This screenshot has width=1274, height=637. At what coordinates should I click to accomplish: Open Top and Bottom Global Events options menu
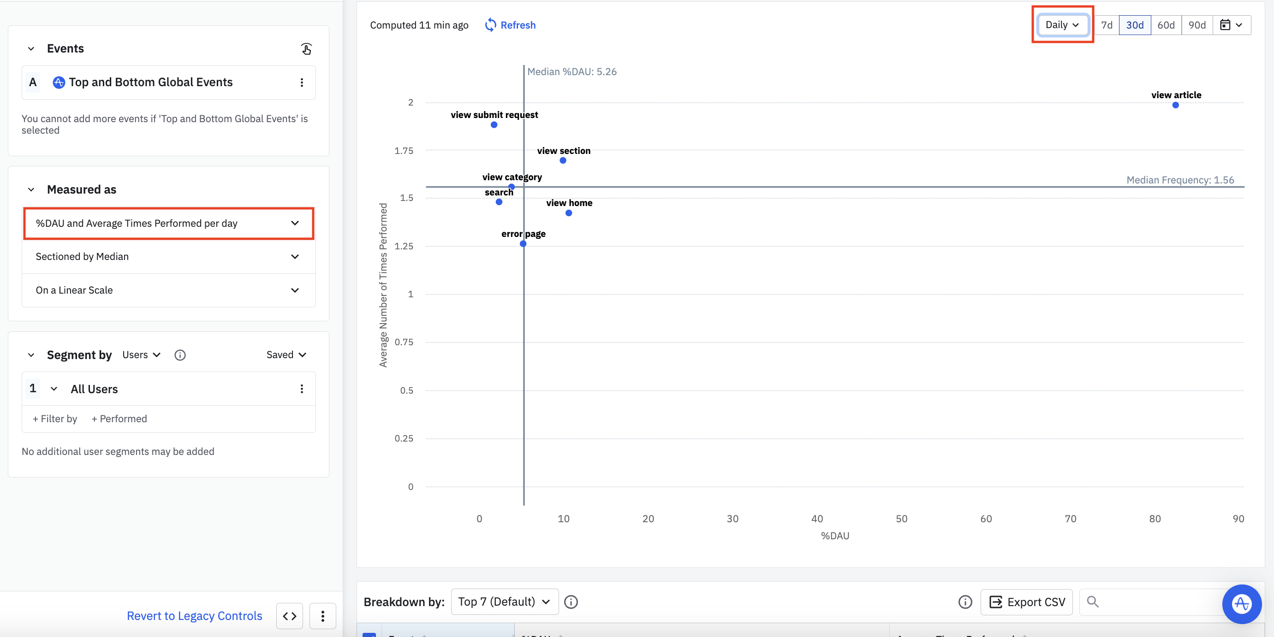[301, 83]
